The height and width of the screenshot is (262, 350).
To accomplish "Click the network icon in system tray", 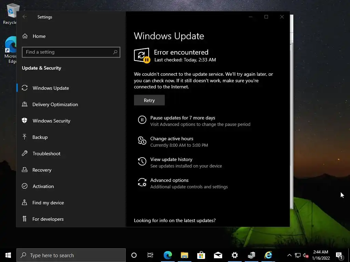I will pyautogui.click(x=298, y=255).
